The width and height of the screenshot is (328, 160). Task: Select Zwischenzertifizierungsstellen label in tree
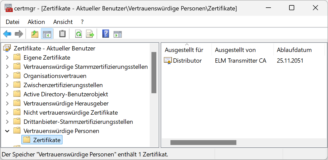63,85
